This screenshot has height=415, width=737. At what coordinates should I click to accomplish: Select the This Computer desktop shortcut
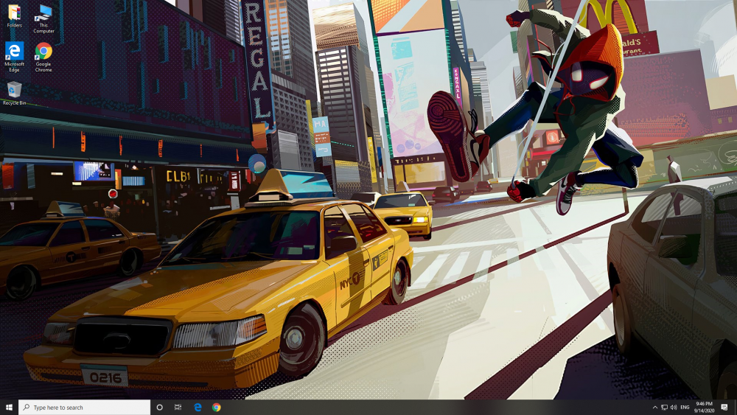tap(43, 19)
